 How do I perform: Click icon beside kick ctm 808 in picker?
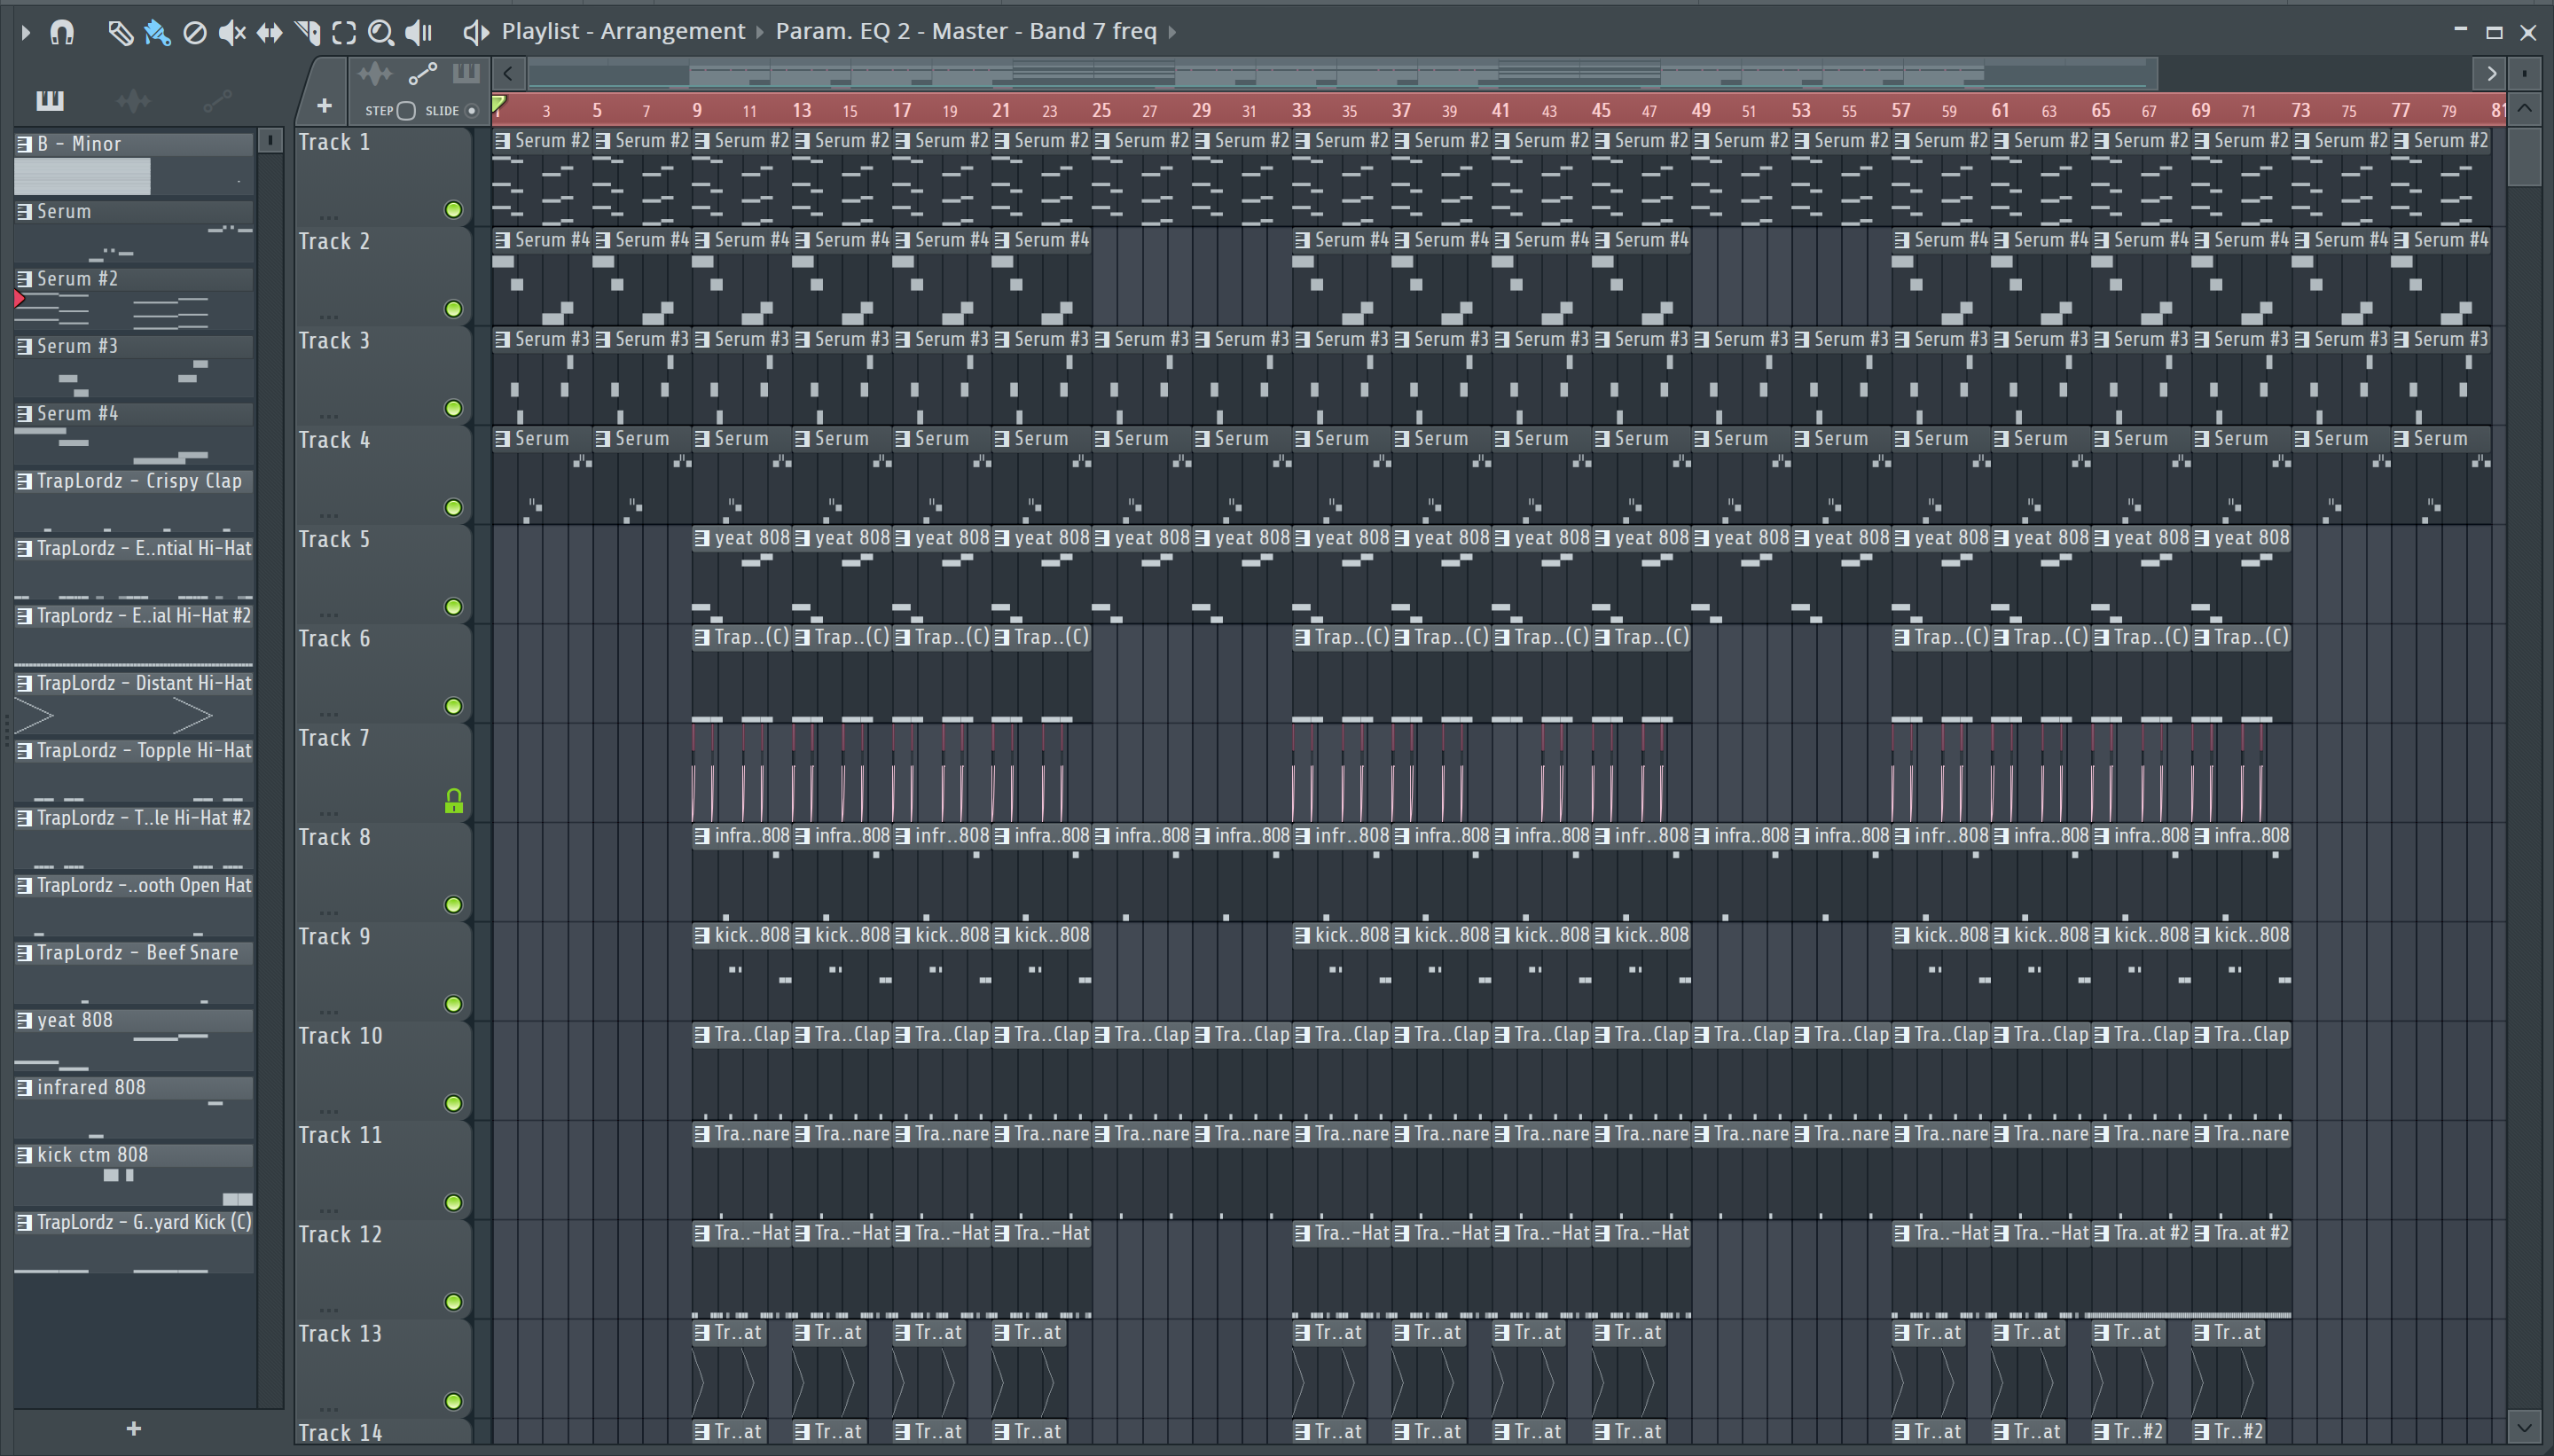point(24,1155)
